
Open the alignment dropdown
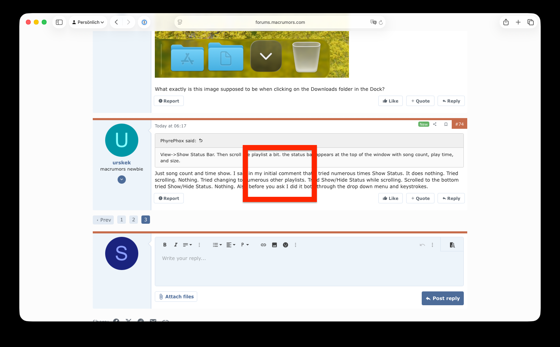tap(231, 245)
